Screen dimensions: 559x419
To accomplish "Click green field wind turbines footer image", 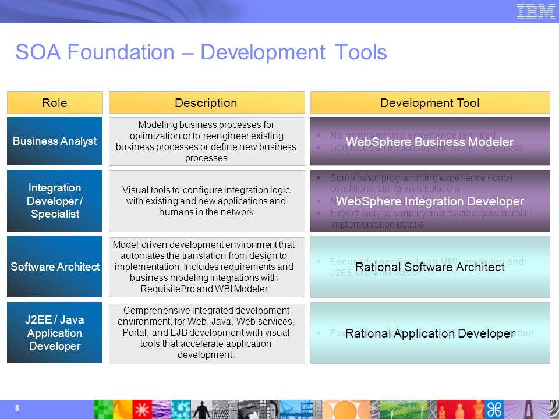I will [x=404, y=409].
